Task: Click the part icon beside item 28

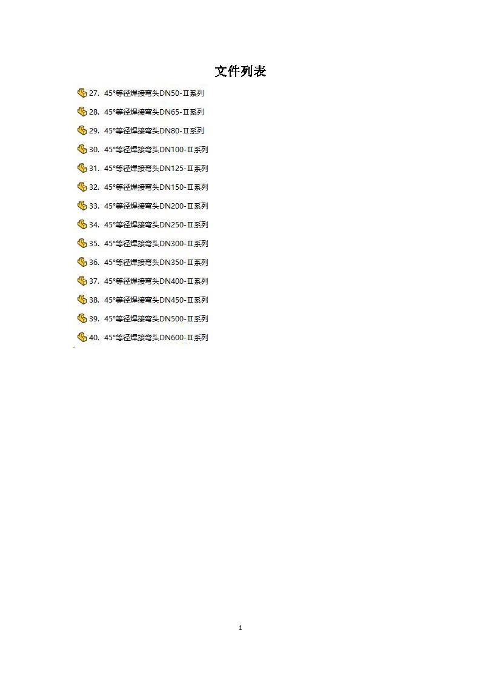Action: pos(82,112)
